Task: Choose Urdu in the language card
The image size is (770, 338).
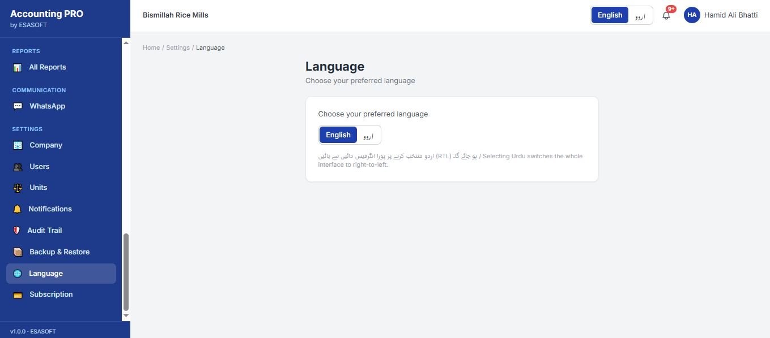Action: tap(368, 135)
